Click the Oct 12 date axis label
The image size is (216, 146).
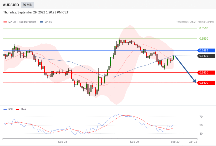click(193, 142)
